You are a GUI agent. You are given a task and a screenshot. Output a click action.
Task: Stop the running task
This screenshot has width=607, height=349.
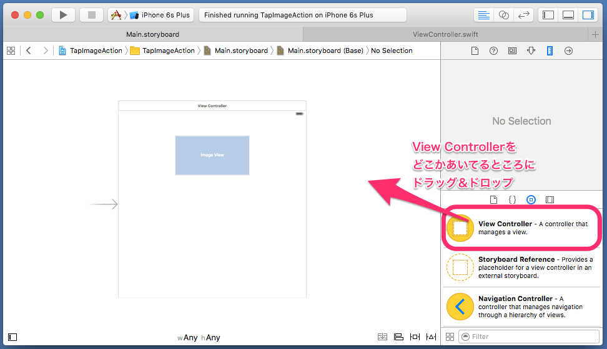(91, 15)
